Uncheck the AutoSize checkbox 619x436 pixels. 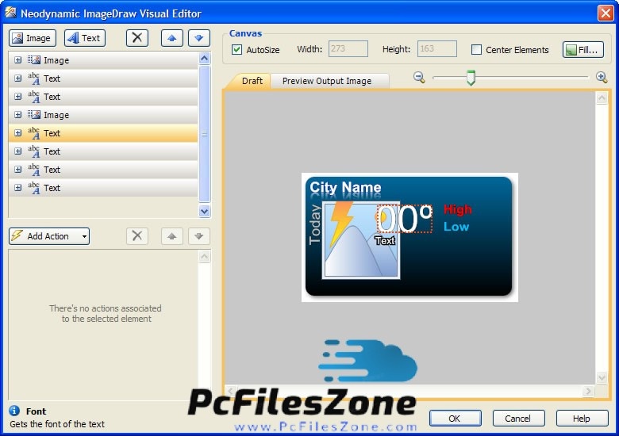click(x=237, y=50)
